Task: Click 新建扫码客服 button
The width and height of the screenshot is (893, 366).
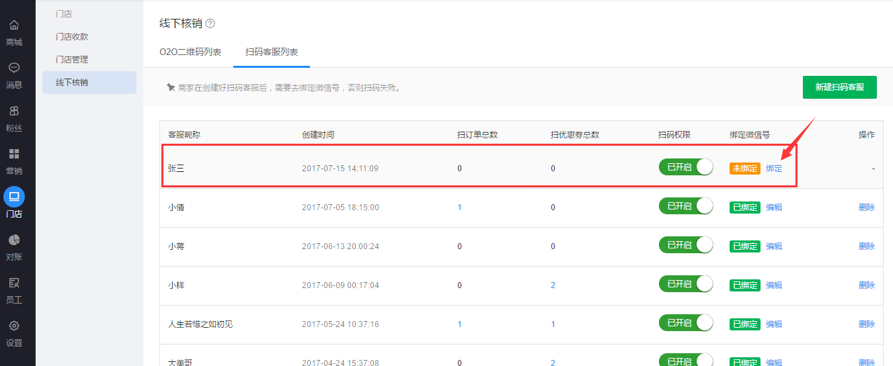Action: coord(839,87)
